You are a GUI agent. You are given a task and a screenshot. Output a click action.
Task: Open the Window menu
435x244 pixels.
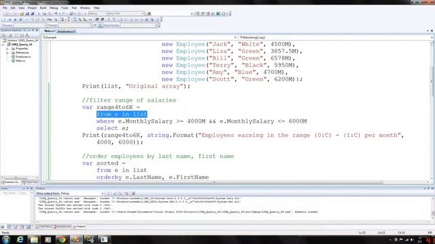coord(85,7)
